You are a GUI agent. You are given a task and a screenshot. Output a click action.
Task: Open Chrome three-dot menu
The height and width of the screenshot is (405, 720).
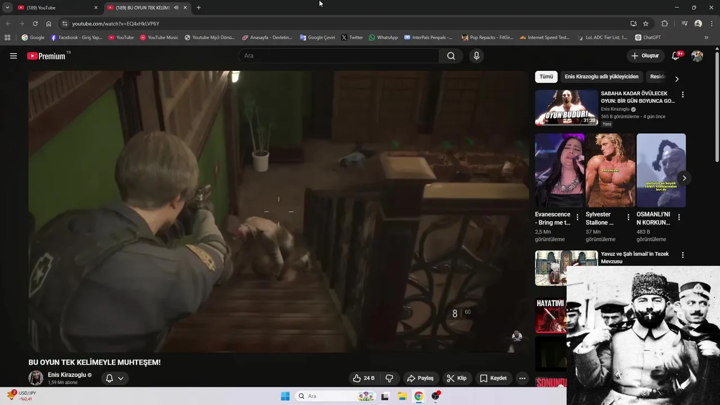[711, 24]
